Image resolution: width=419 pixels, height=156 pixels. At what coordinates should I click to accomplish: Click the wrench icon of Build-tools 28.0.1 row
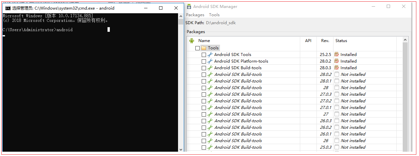click(x=210, y=81)
